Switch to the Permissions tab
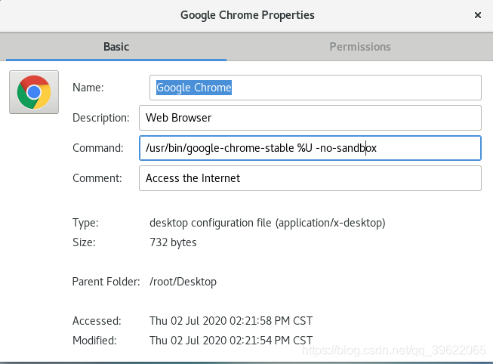493x364 pixels. (360, 47)
